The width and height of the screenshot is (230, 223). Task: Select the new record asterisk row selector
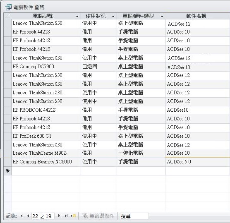[7, 171]
